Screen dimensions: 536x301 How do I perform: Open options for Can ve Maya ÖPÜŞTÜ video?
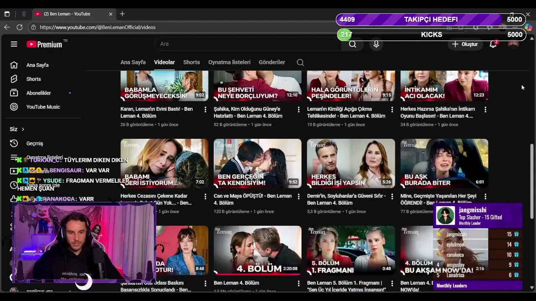(299, 196)
